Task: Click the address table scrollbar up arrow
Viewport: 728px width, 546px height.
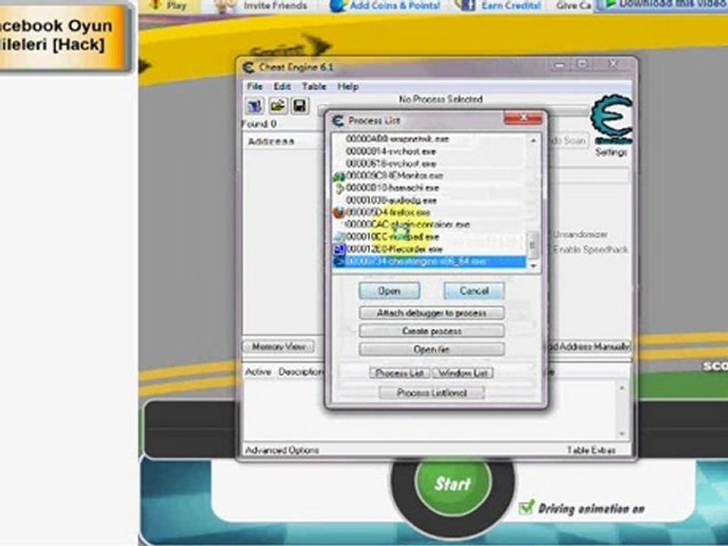Action: point(622,388)
